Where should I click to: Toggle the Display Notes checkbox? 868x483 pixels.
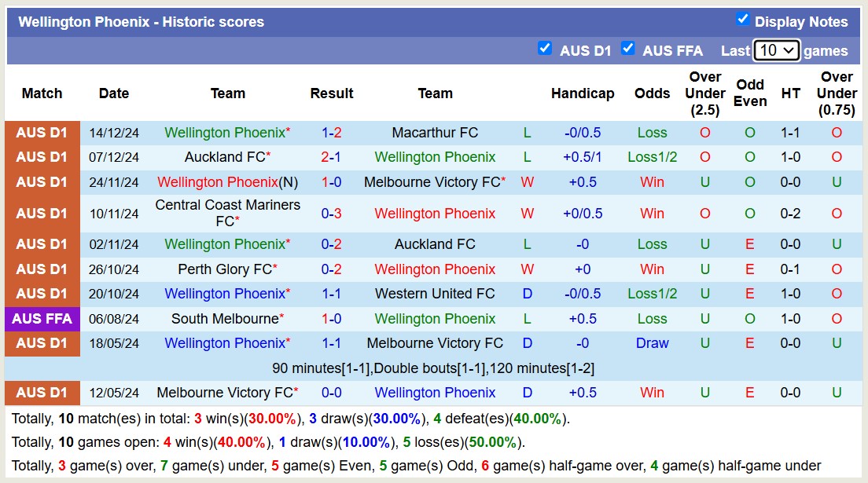[743, 18]
